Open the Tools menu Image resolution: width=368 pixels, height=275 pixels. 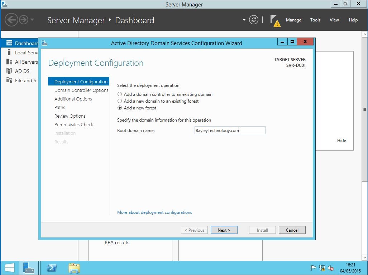click(315, 20)
